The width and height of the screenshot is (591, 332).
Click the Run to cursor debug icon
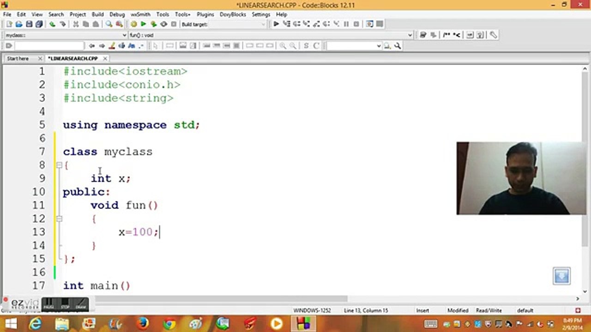tap(286, 24)
